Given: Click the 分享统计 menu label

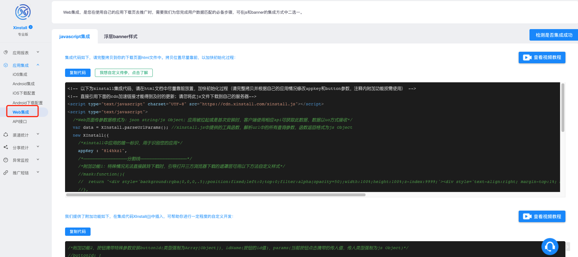Looking at the screenshot, I should pos(20,148).
